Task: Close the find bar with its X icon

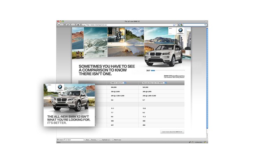Action: (x=58, y=140)
